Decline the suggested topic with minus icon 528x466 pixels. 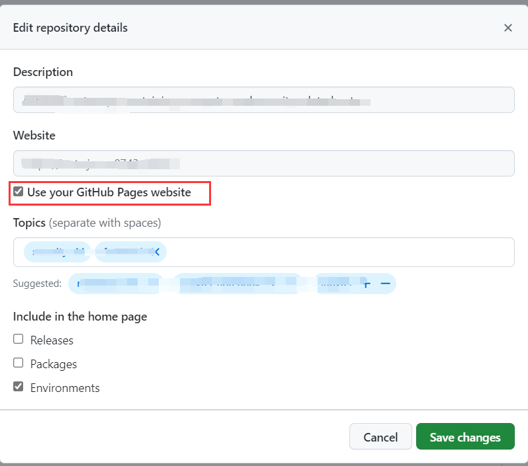(x=386, y=284)
